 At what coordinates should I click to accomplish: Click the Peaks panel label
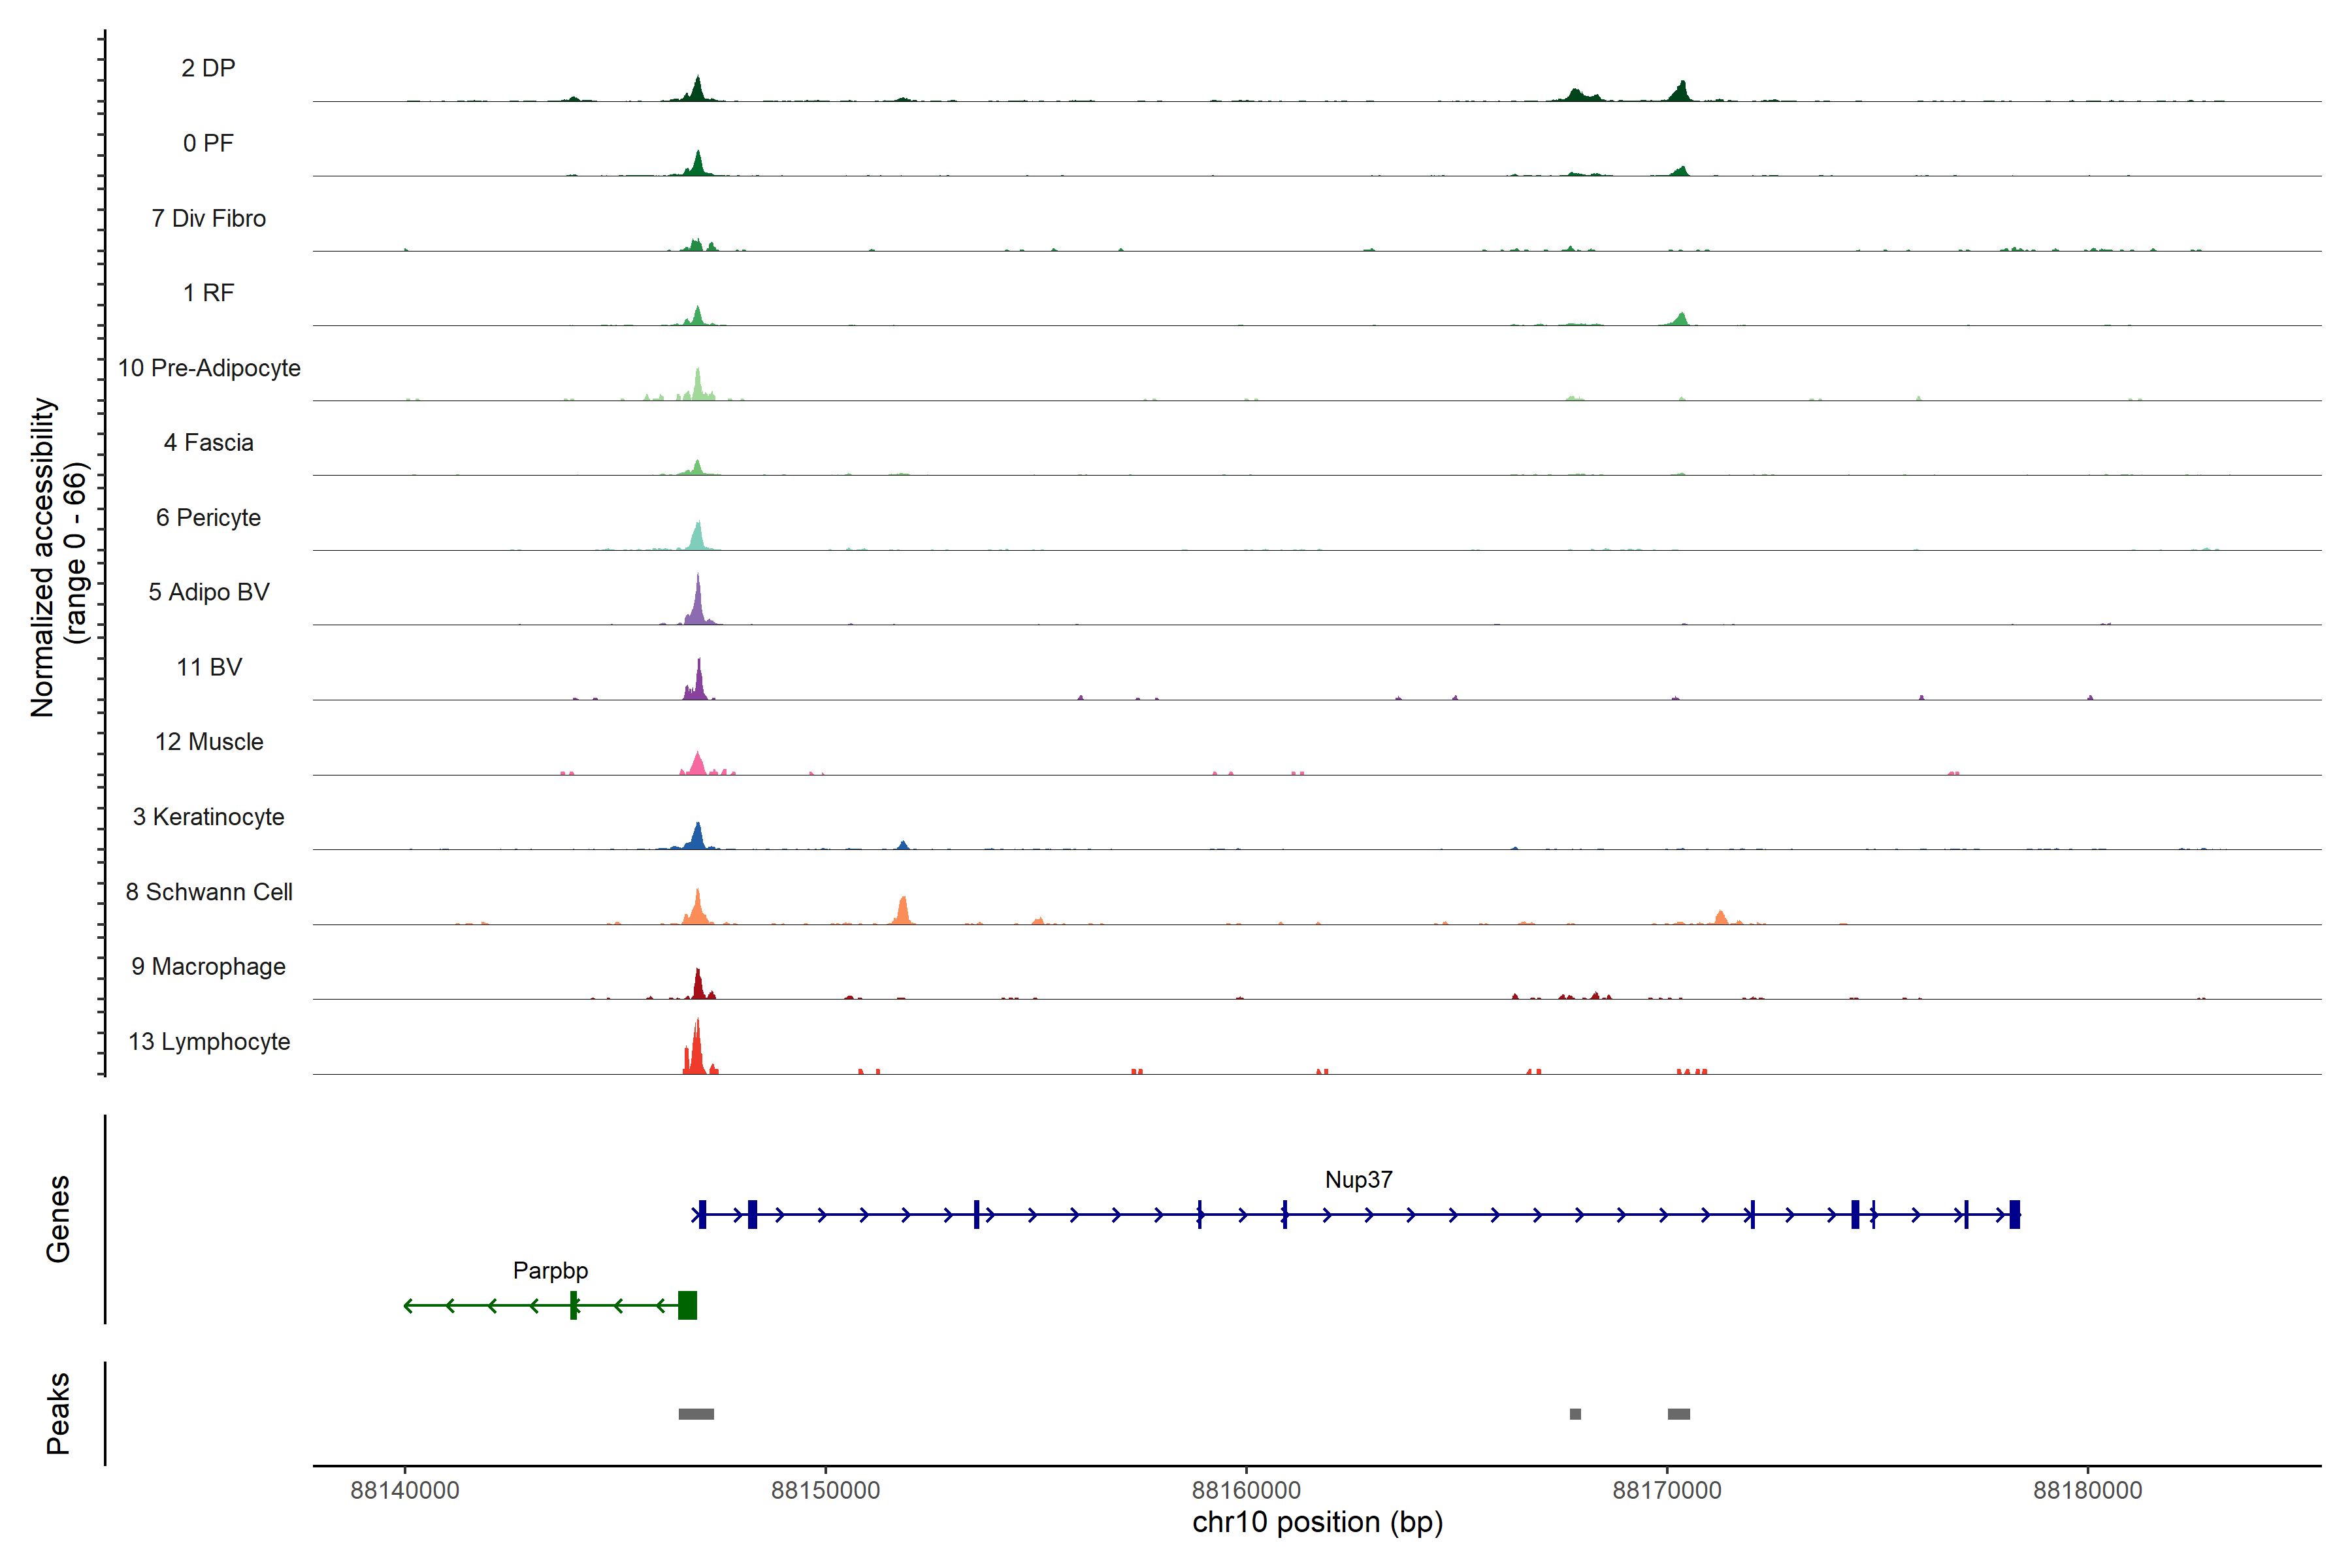tap(58, 1413)
